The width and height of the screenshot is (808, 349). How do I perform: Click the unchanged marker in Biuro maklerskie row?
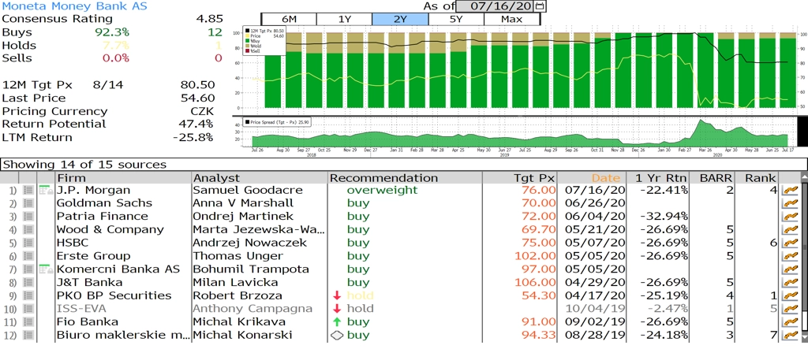(336, 336)
